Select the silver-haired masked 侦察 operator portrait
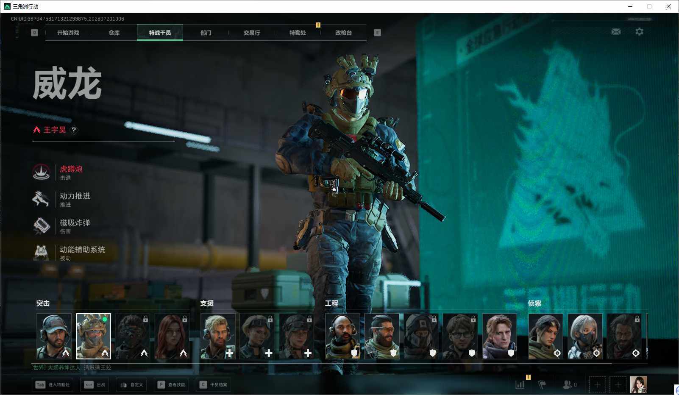This screenshot has width=679, height=395. tap(585, 337)
